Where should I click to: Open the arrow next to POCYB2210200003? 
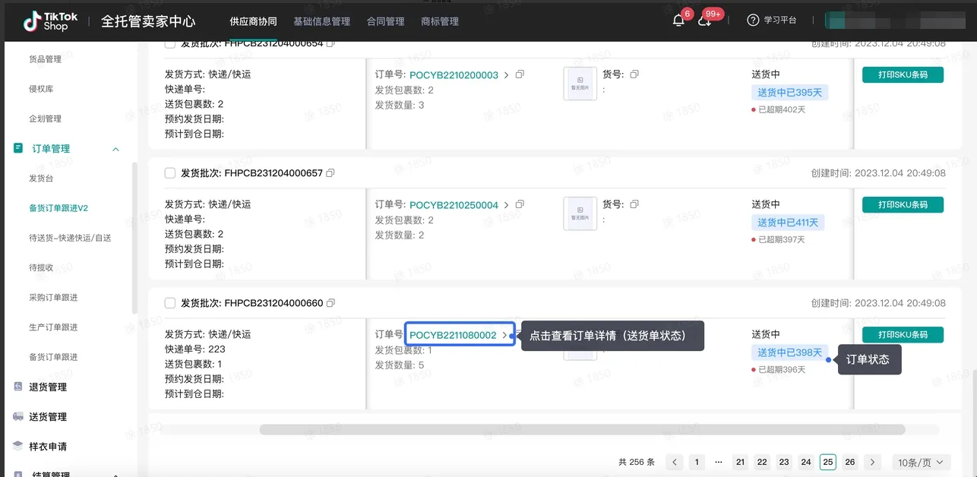click(x=507, y=75)
